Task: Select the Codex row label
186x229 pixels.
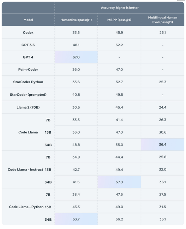Action: click(28, 32)
